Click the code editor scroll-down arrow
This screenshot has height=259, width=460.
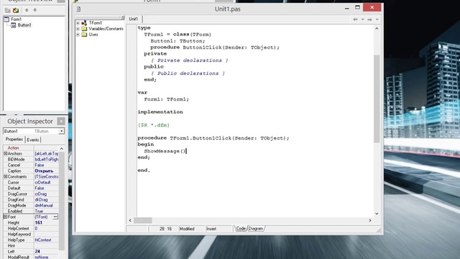[x=377, y=214]
